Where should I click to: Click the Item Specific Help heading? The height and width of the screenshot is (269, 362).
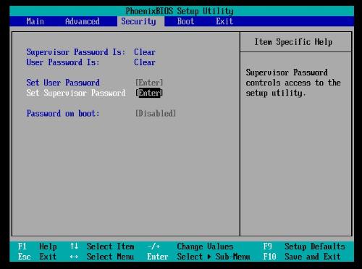click(293, 42)
